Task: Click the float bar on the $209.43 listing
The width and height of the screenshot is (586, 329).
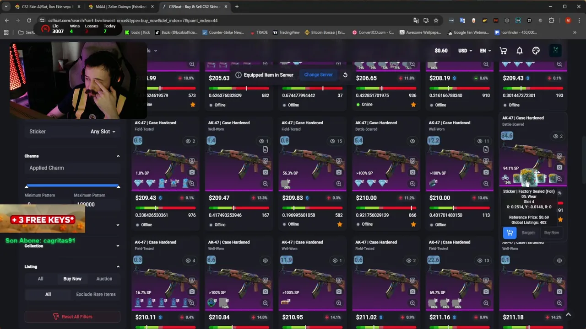Action: point(165,208)
